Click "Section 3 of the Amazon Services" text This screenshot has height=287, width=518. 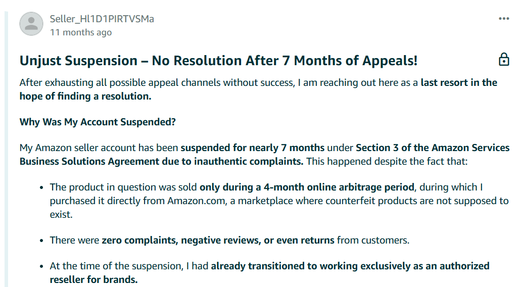coord(433,148)
